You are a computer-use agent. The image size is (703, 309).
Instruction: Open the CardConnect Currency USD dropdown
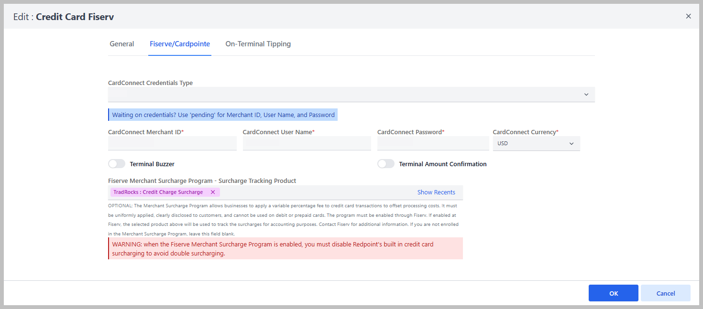tap(536, 143)
